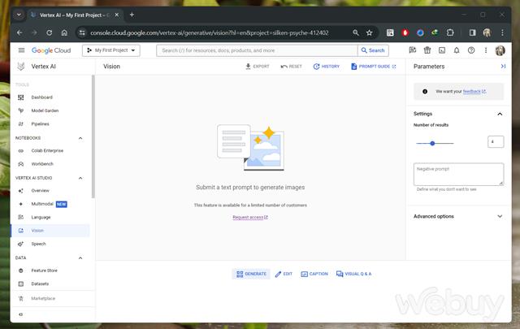520x329 pixels.
Task: Click the URL address bar
Action: 210,32
